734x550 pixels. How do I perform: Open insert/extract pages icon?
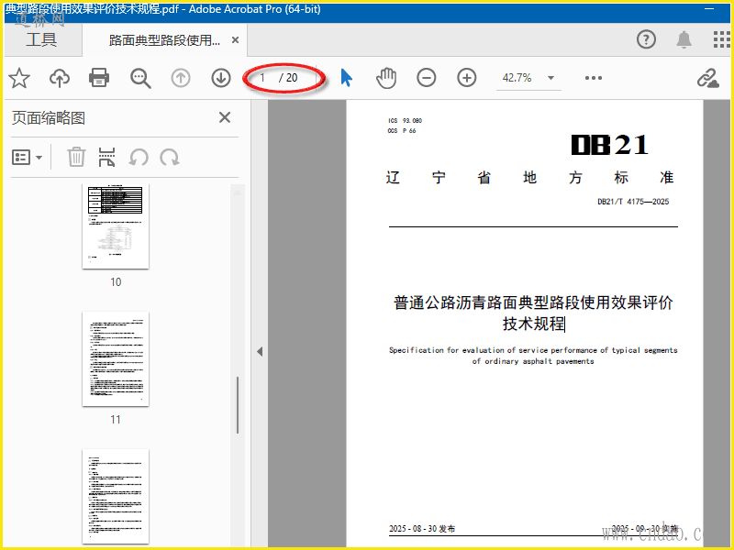[x=106, y=157]
